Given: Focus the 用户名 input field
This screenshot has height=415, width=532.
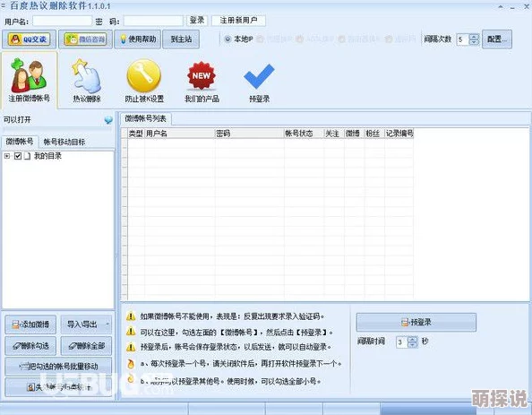Looking at the screenshot, I should (x=63, y=21).
